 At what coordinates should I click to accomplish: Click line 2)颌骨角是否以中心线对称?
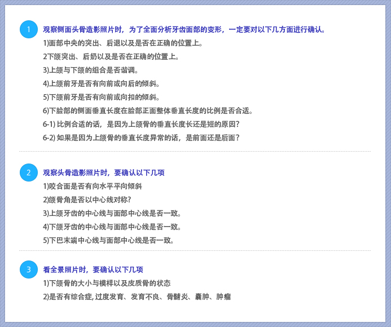(87, 200)
